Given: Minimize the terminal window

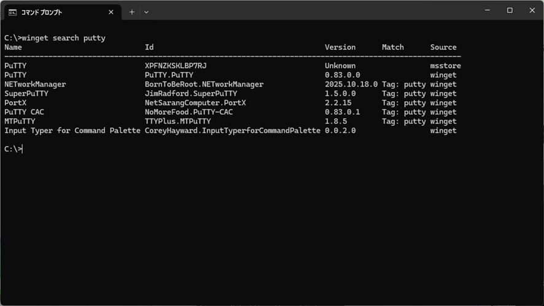Looking at the screenshot, I should [487, 10].
